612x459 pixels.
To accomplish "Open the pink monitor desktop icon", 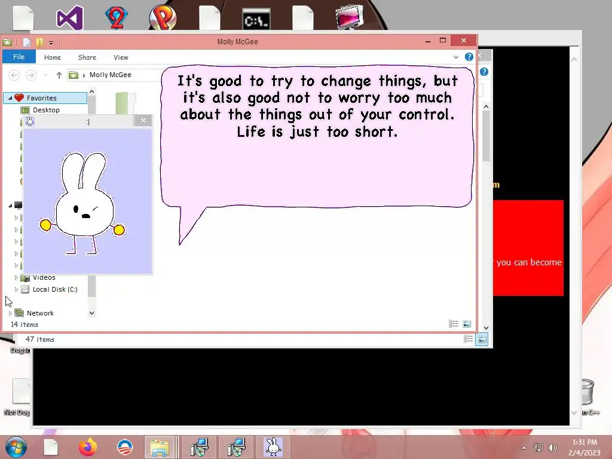I will point(349,17).
